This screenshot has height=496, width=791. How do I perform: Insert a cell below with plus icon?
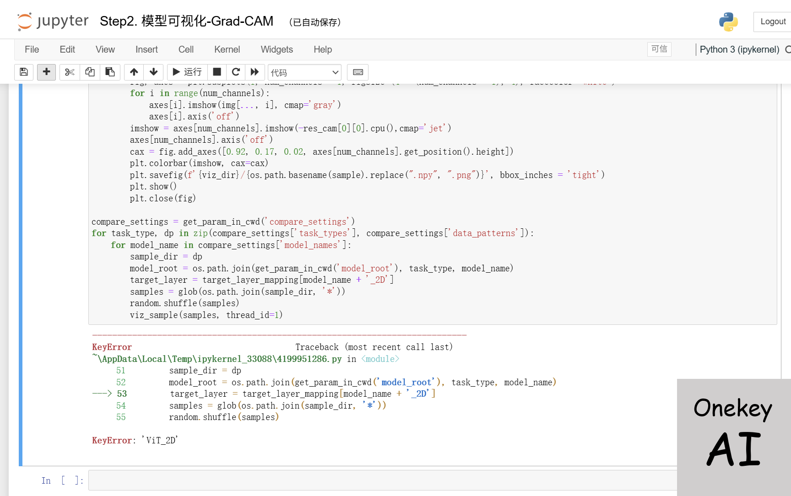tap(46, 72)
